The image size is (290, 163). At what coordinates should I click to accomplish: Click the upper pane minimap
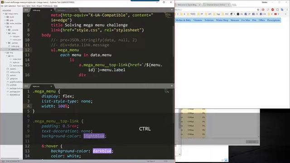click(168, 15)
